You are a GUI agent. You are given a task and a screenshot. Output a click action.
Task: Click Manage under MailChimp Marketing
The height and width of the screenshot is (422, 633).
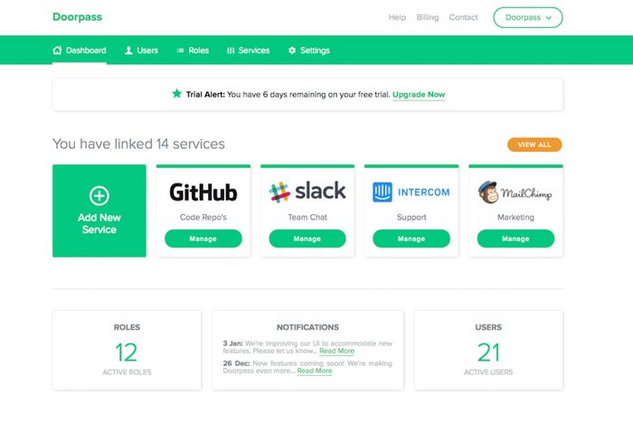(x=515, y=239)
